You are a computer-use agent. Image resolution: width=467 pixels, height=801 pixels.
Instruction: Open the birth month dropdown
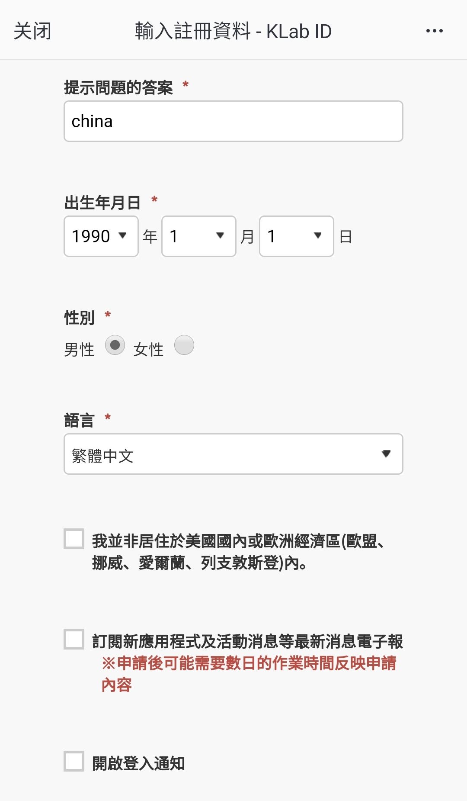pyautogui.click(x=198, y=236)
